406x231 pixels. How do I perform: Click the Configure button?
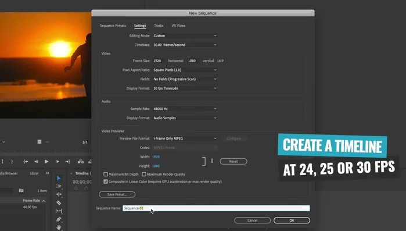click(x=234, y=138)
